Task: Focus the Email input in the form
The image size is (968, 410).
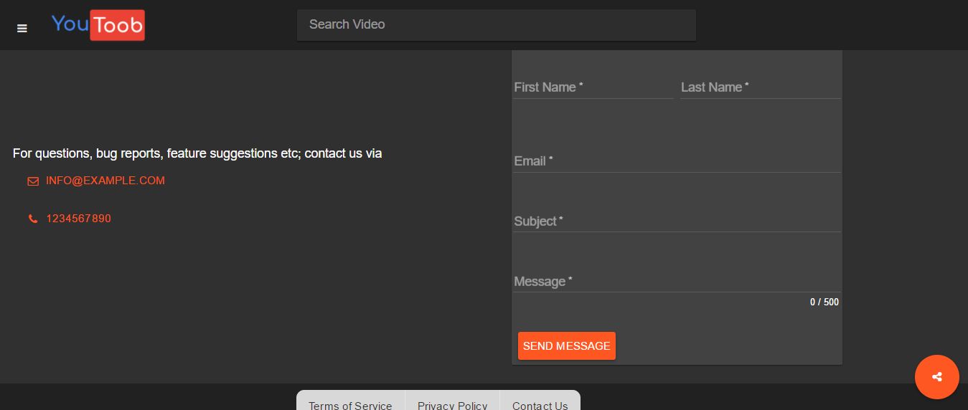Action: click(x=677, y=161)
